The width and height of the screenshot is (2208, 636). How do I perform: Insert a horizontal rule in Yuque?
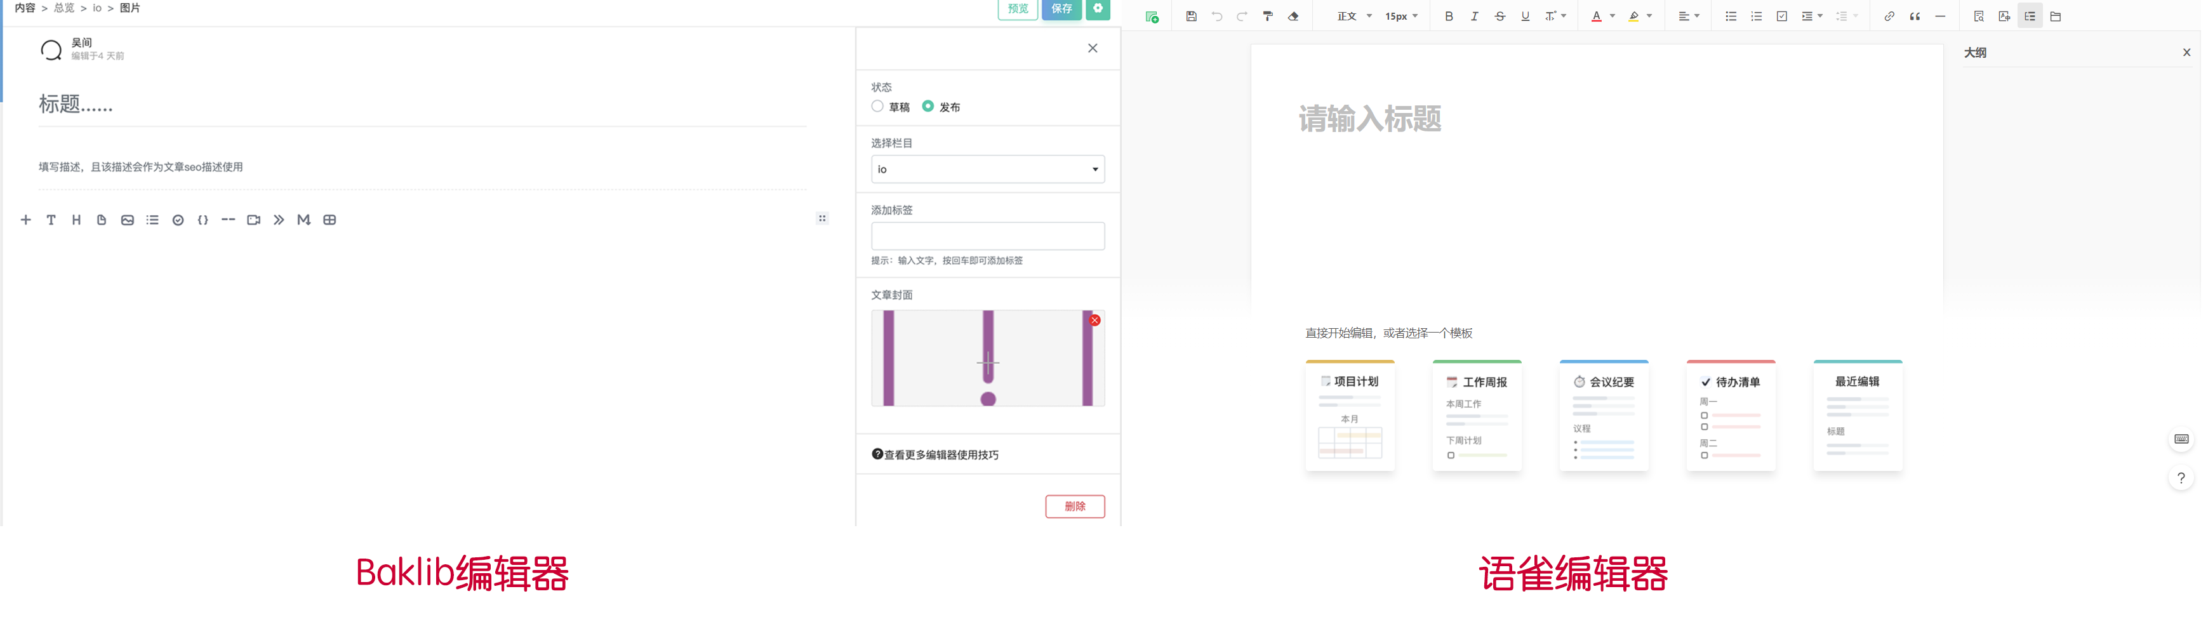click(x=1941, y=17)
